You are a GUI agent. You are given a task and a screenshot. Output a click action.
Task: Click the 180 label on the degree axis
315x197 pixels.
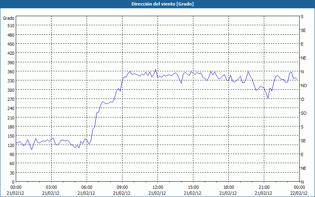[11, 127]
